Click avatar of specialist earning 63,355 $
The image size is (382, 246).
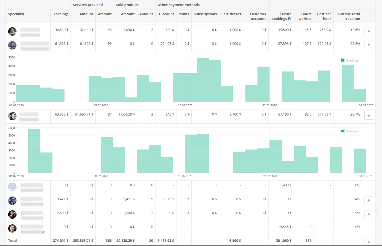(x=12, y=116)
